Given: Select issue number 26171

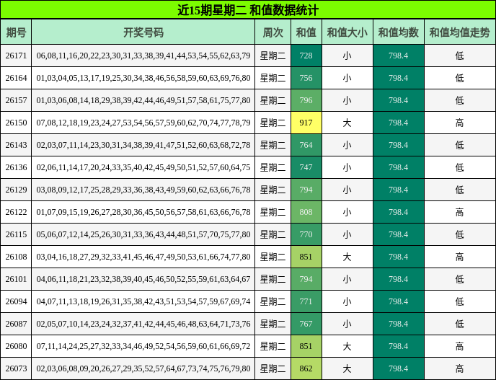Looking at the screenshot, I should point(16,56).
